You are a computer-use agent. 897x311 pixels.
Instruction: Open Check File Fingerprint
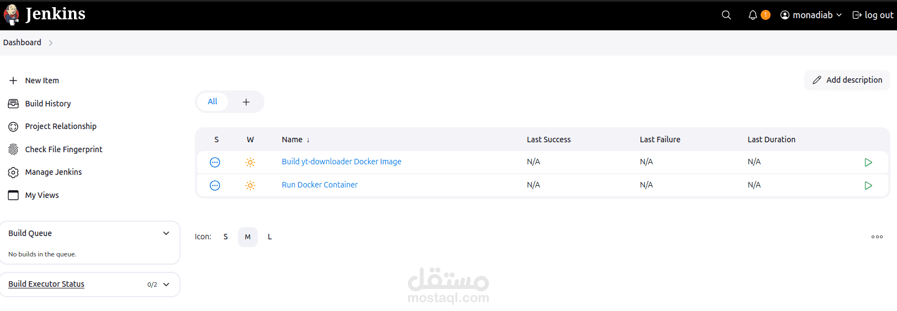(x=63, y=149)
